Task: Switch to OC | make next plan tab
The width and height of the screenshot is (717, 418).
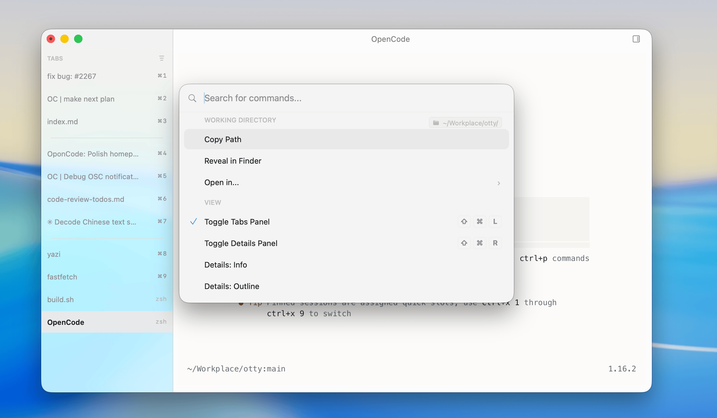Action: coord(107,99)
